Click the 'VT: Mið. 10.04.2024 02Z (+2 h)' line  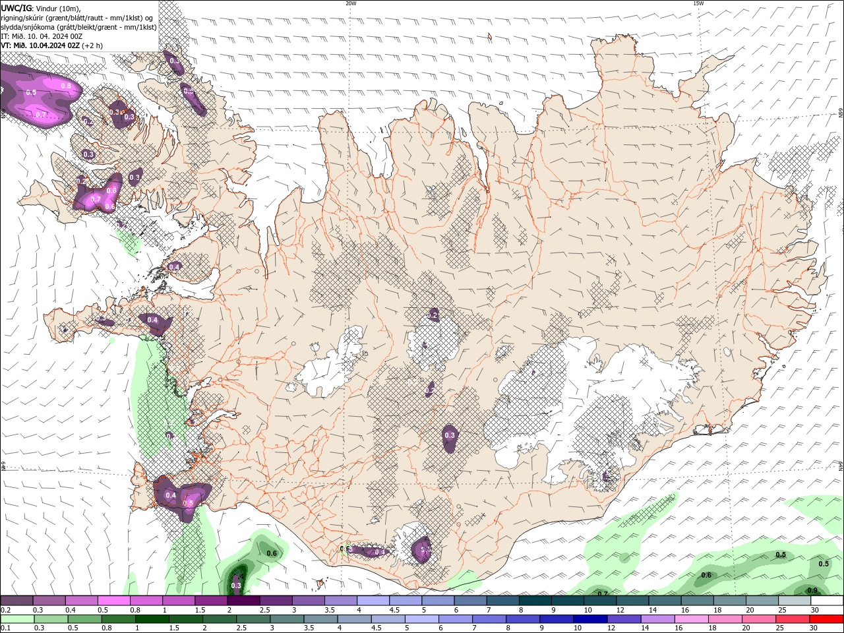tap(52, 45)
